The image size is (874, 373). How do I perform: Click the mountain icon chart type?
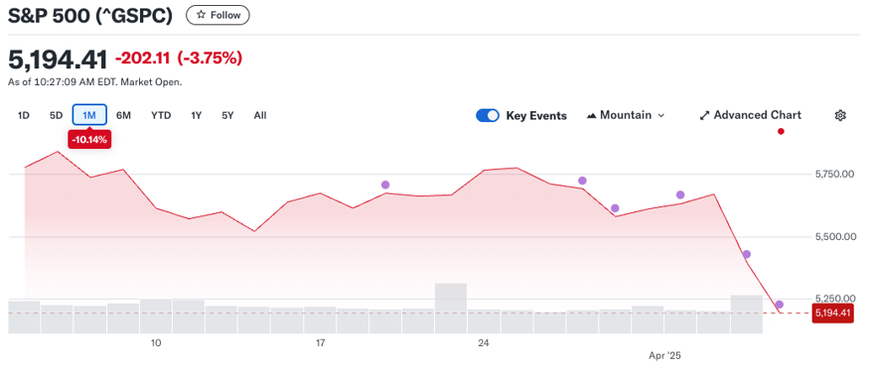tap(591, 115)
